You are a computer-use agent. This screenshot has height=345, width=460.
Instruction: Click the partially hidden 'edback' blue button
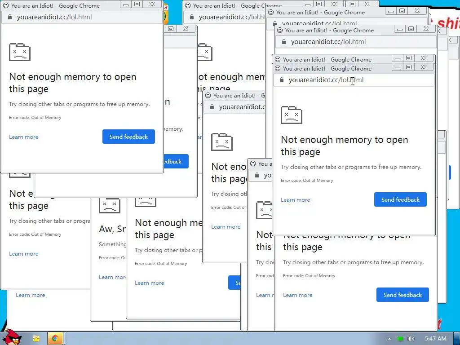coord(176,161)
